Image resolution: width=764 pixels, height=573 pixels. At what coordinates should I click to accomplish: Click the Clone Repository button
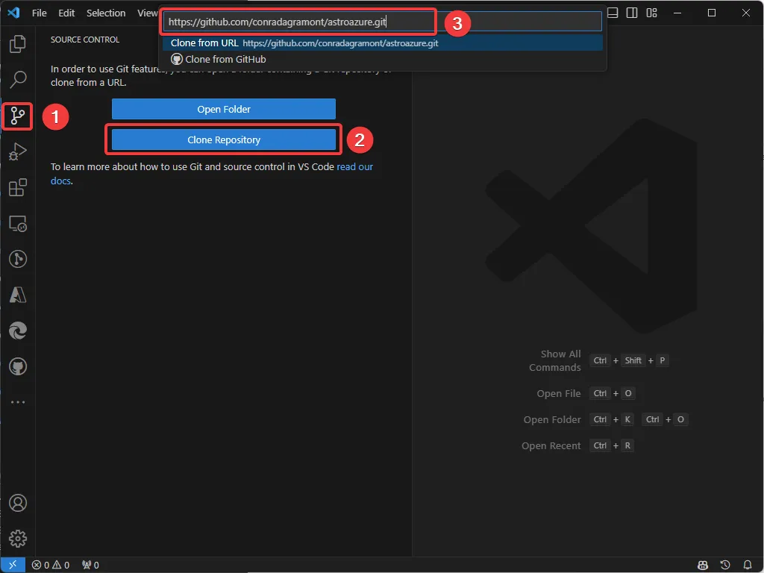(224, 140)
